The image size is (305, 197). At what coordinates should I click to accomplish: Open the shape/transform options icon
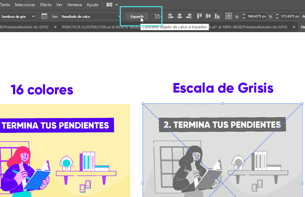(x=157, y=16)
